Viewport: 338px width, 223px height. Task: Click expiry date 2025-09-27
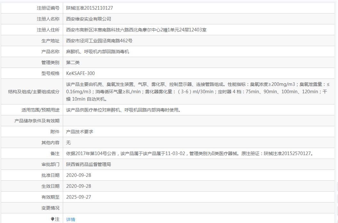click(79, 197)
